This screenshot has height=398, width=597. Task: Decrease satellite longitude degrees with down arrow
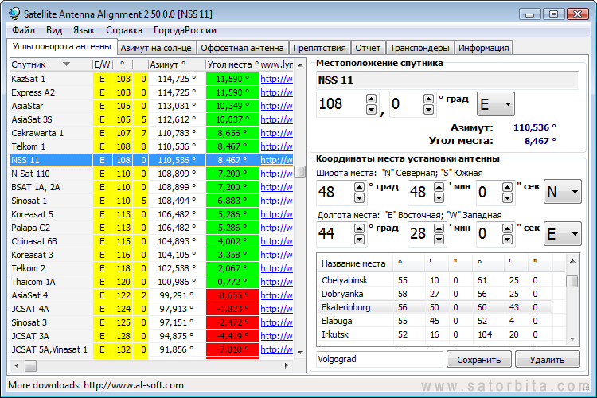370,109
